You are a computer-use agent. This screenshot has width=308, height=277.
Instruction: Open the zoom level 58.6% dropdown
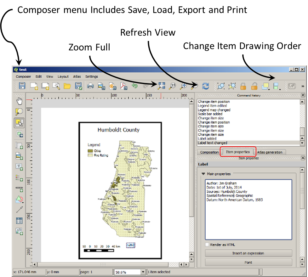point(143,272)
